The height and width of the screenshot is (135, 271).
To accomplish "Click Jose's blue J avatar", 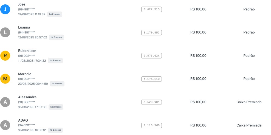I will (5, 10).
